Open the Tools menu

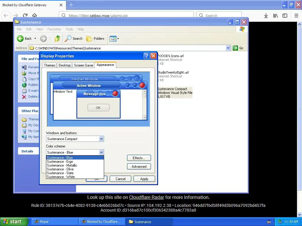(69, 29)
